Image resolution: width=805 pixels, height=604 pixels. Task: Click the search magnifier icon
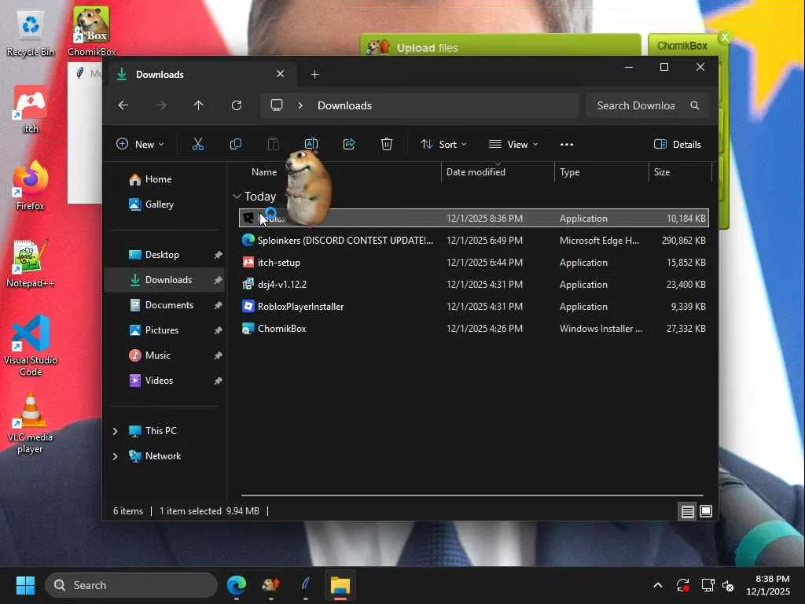pos(695,105)
